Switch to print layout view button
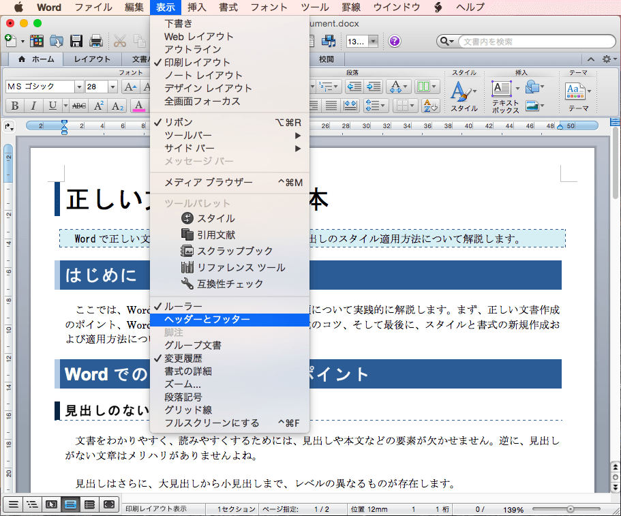Image resolution: width=621 pixels, height=516 pixels. 70,504
